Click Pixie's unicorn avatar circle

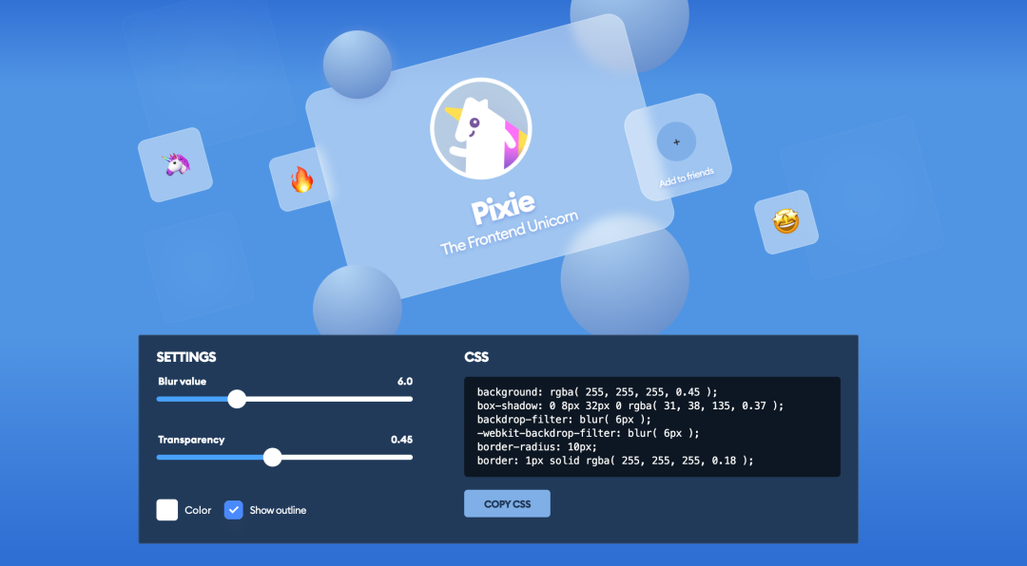coord(481,128)
